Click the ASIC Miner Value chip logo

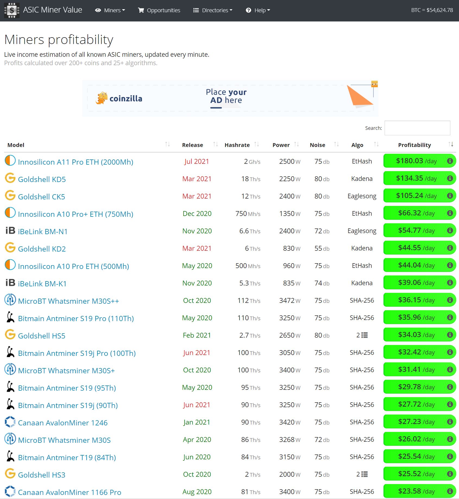[x=12, y=10]
